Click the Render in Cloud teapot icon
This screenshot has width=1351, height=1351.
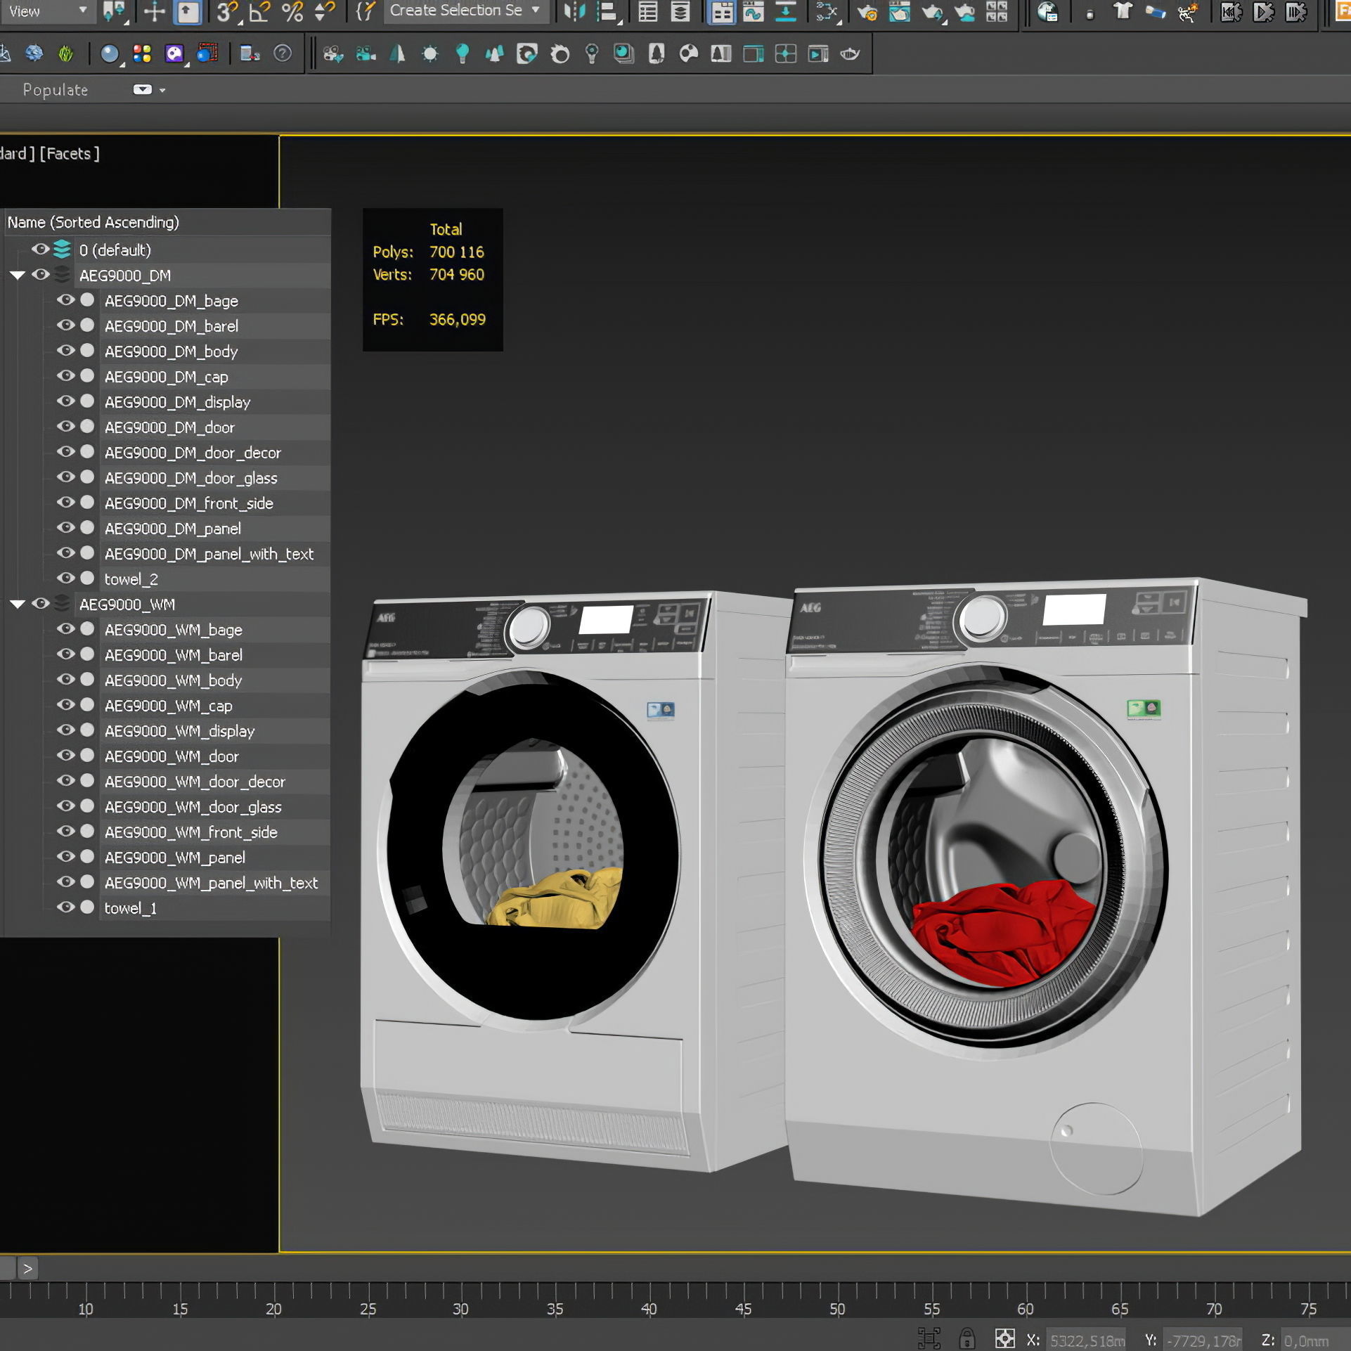click(x=965, y=11)
